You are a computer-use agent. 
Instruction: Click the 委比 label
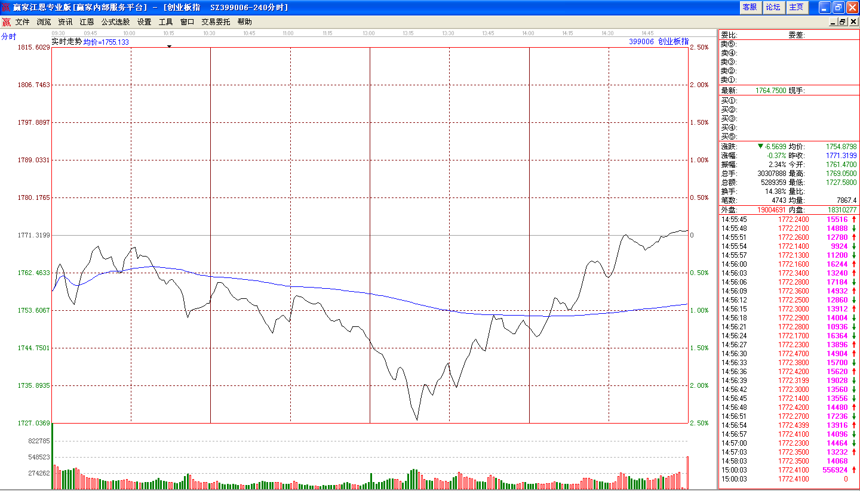pyautogui.click(x=729, y=35)
